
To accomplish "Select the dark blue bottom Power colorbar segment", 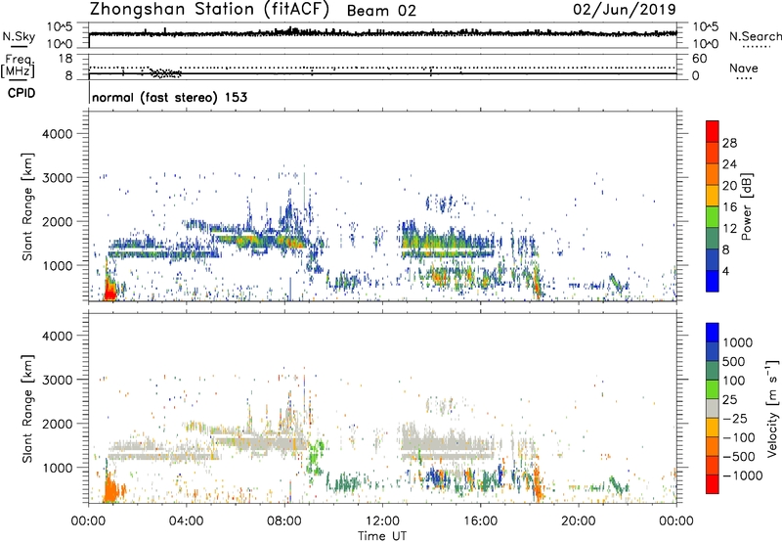I will 713,281.
